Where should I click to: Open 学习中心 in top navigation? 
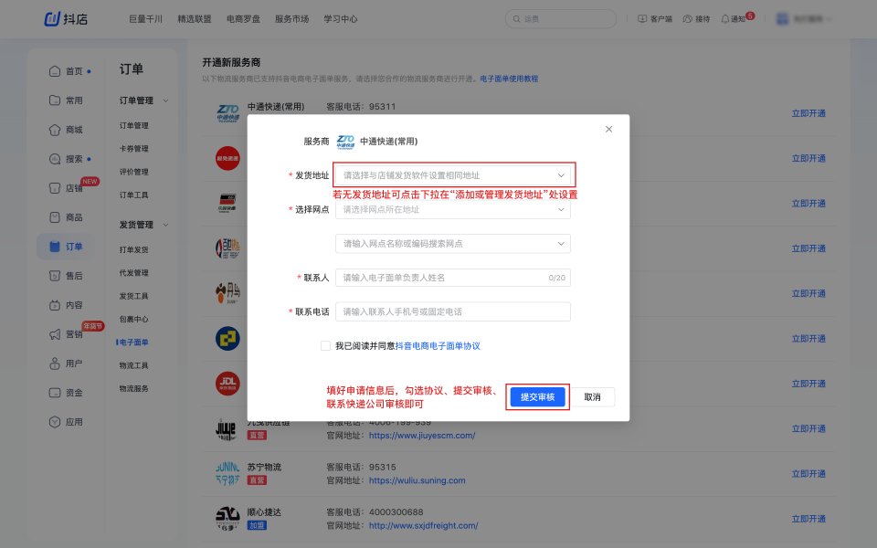(341, 19)
